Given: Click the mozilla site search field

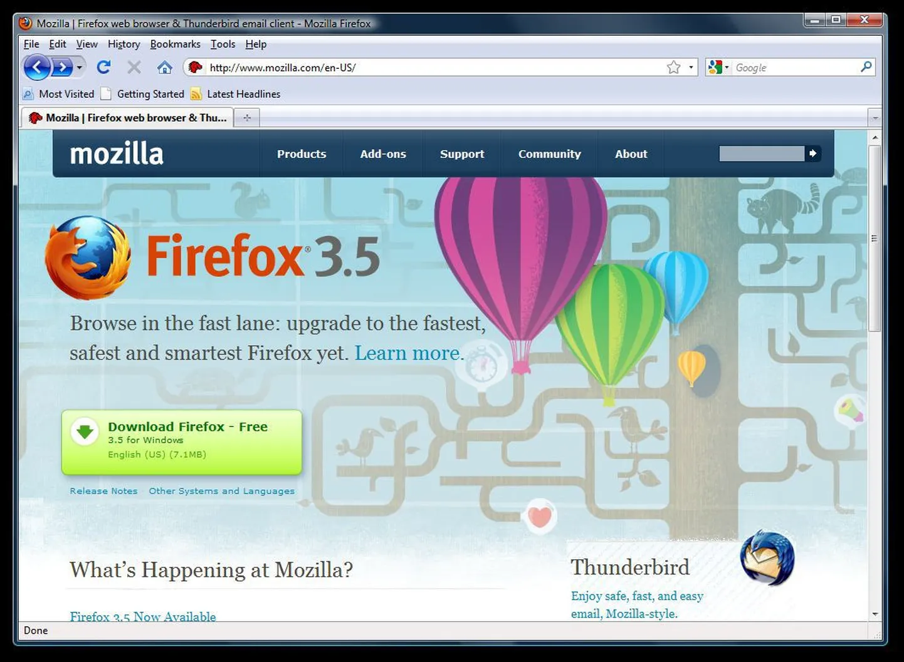Looking at the screenshot, I should coord(762,153).
